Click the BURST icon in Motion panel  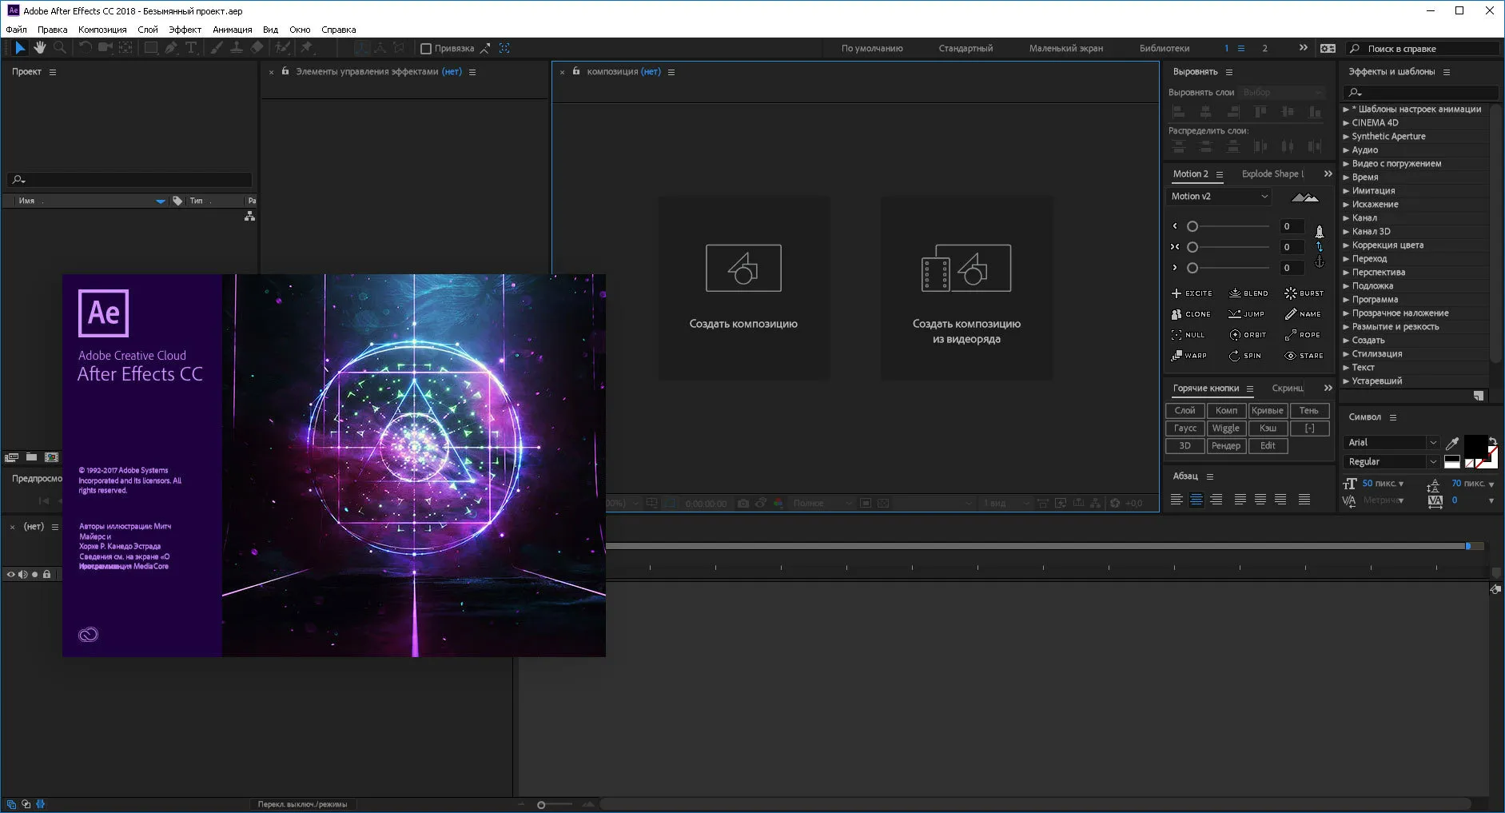point(1290,293)
